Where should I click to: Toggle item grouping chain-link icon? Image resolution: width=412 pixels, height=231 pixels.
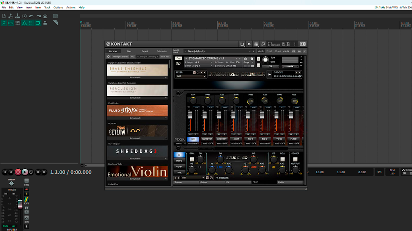(x=11, y=23)
